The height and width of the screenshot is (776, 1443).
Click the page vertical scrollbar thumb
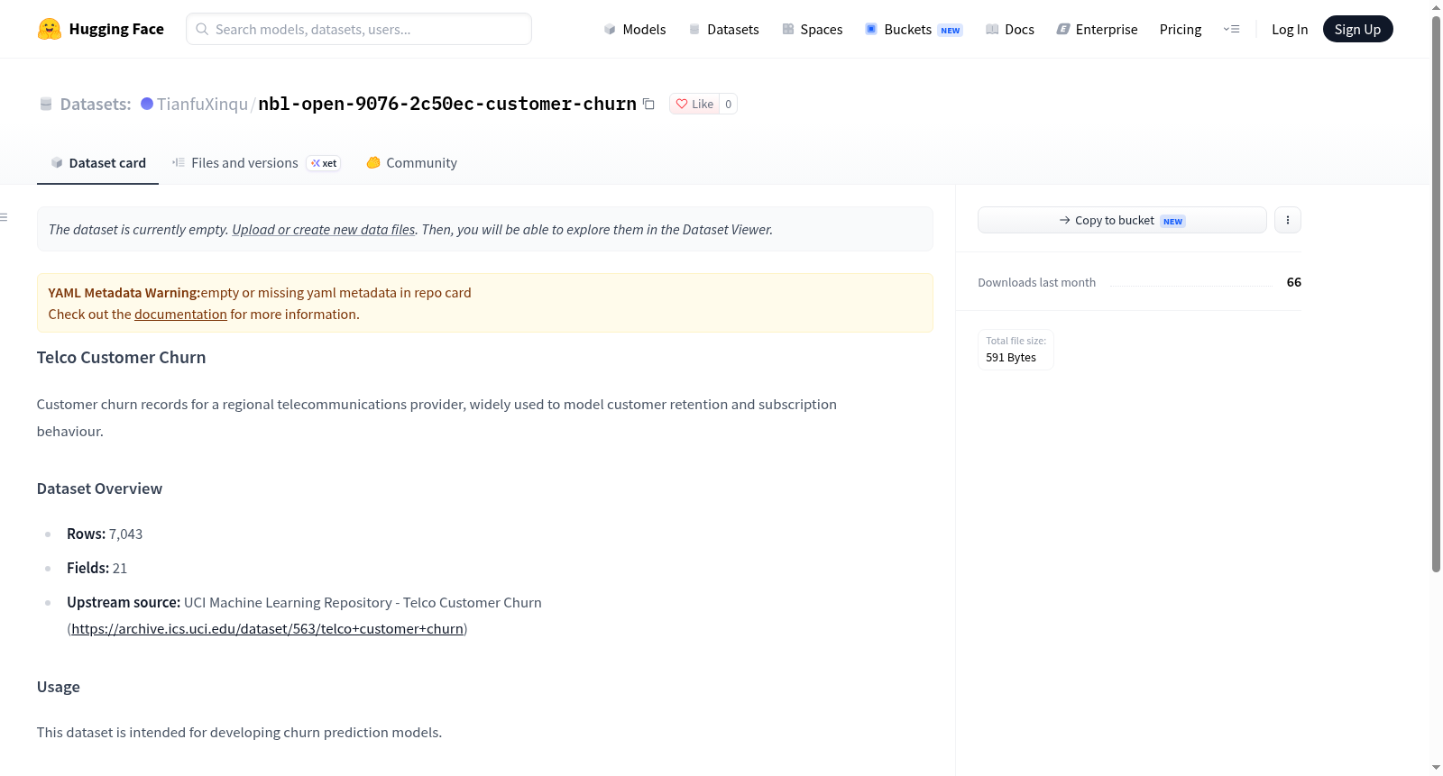click(1436, 294)
